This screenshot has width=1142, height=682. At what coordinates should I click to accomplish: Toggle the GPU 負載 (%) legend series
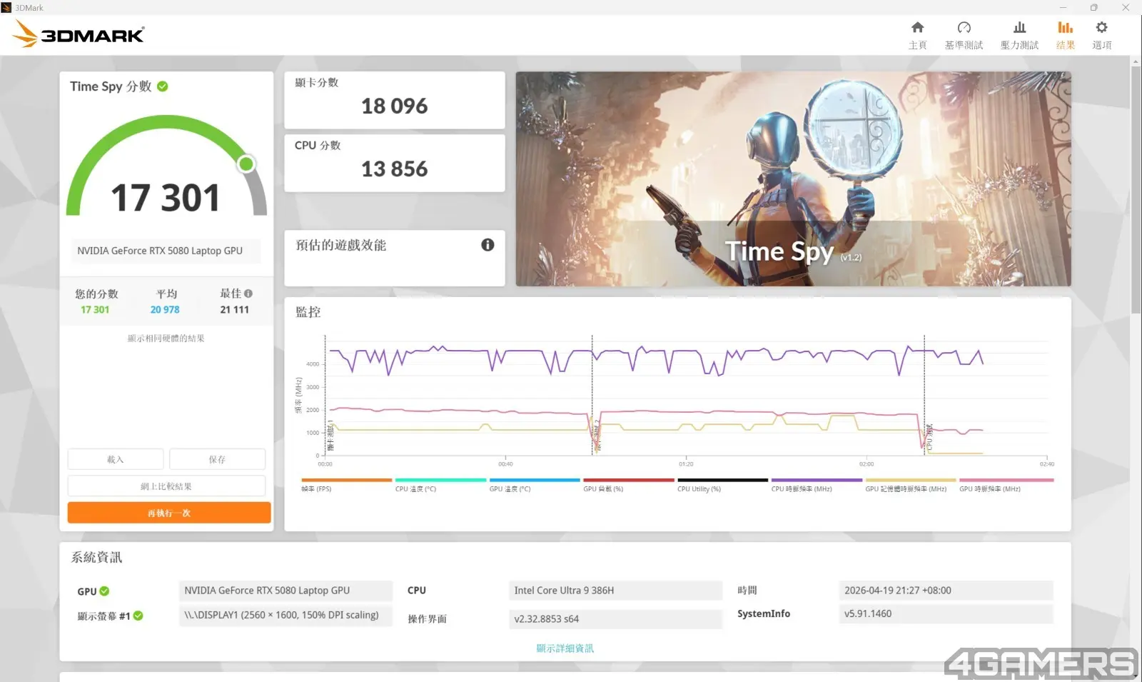(x=629, y=485)
